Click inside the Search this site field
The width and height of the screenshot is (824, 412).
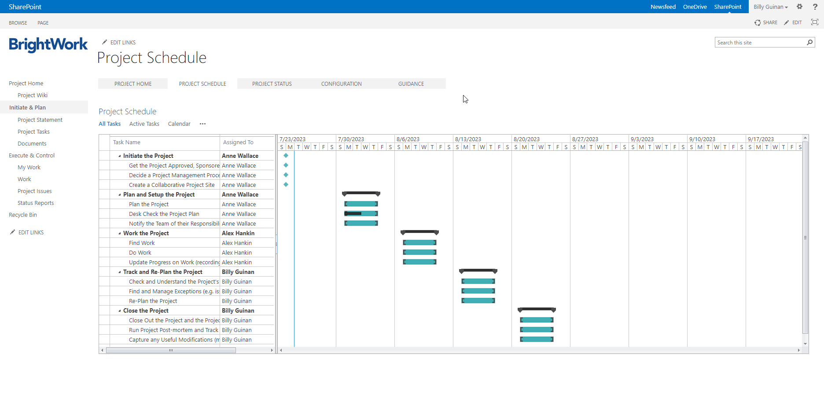pyautogui.click(x=757, y=42)
